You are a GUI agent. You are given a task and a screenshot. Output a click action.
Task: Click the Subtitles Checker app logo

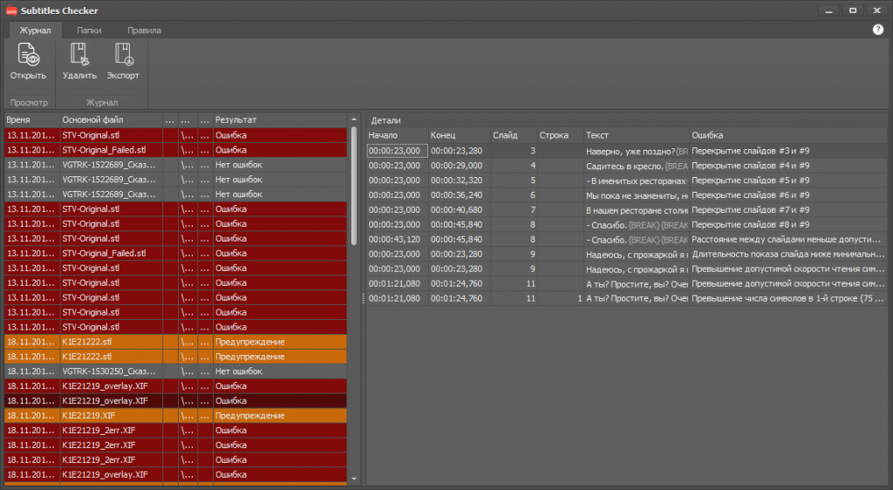pos(11,10)
